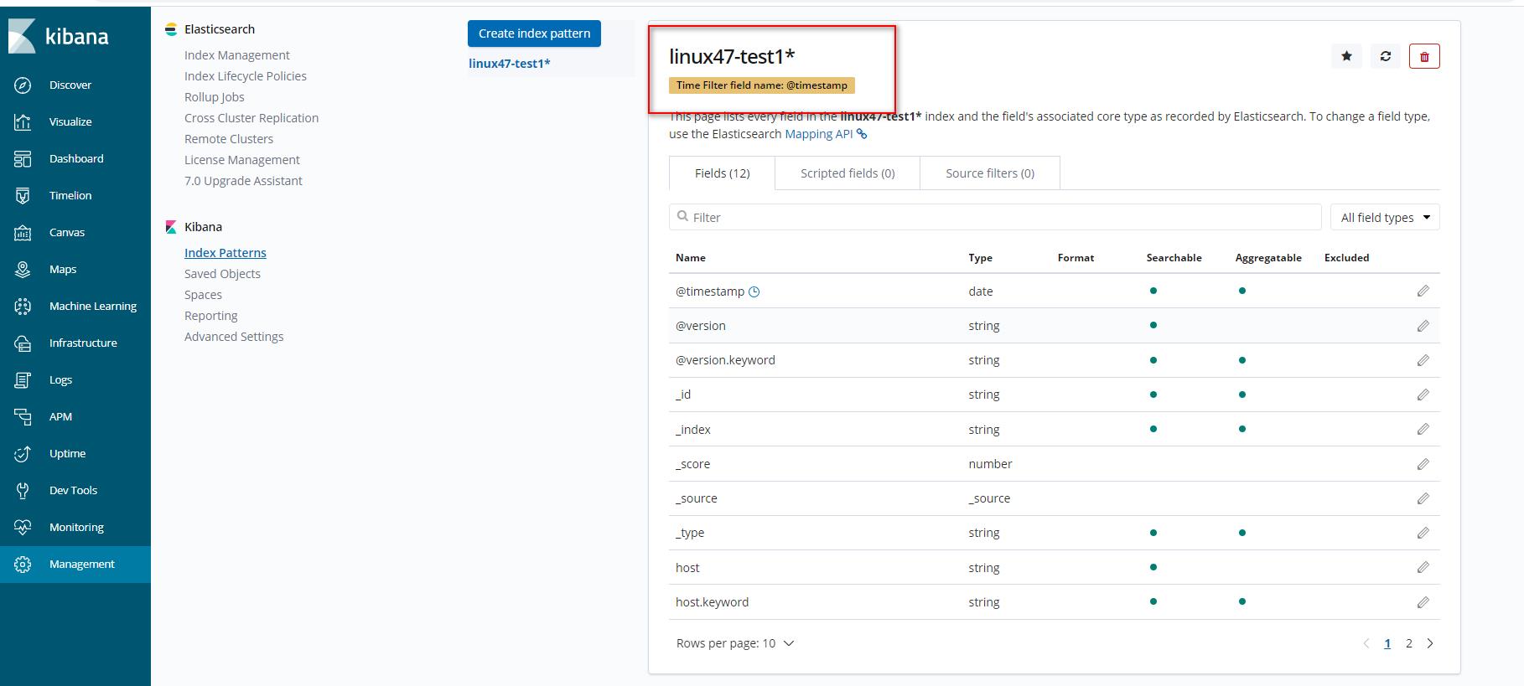
Task: Open License Management item
Action: tap(242, 160)
